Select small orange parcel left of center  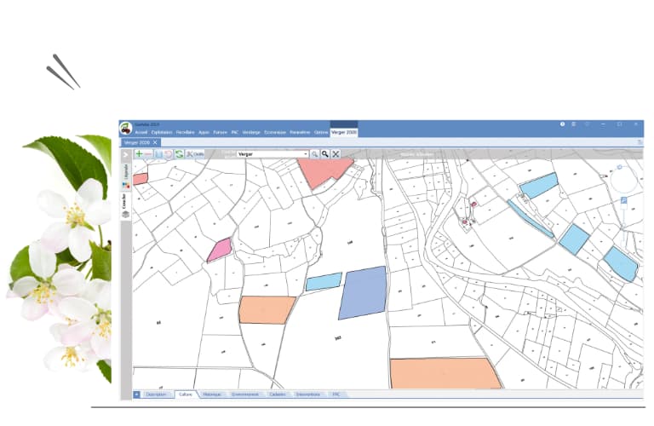pos(267,310)
